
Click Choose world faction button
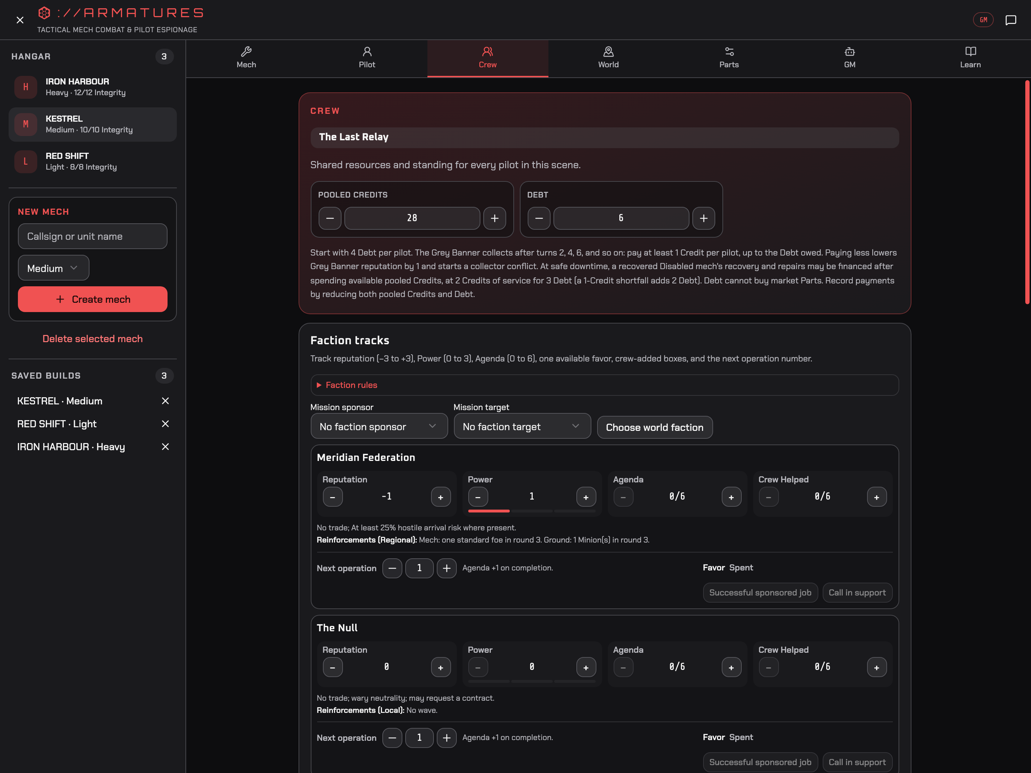[654, 427]
